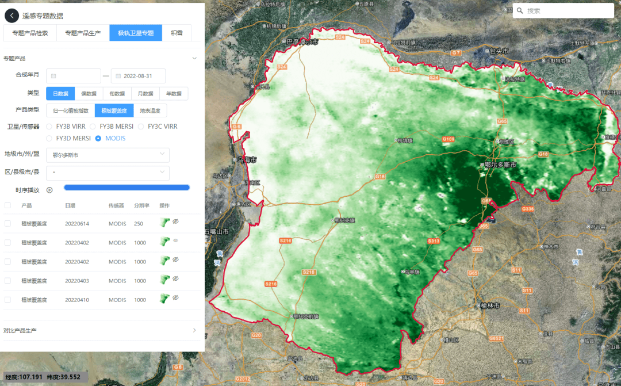621x386 pixels.
Task: Click the 榆林市 city label on the map
Action: point(490,305)
